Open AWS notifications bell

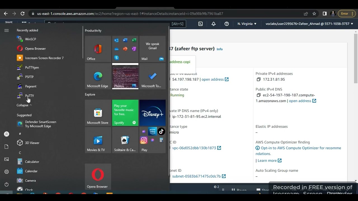coord(213,24)
